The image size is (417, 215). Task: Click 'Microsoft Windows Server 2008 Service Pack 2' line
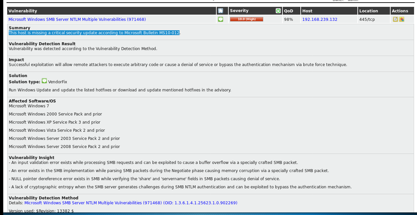tap(64, 147)
